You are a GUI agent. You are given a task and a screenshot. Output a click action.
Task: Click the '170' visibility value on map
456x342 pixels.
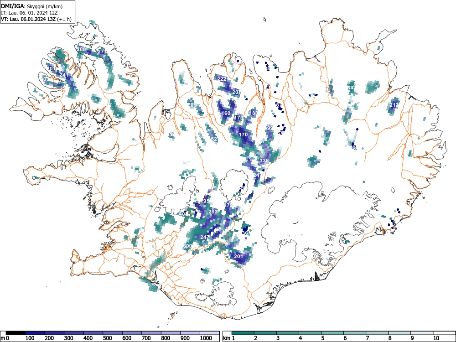[243, 135]
